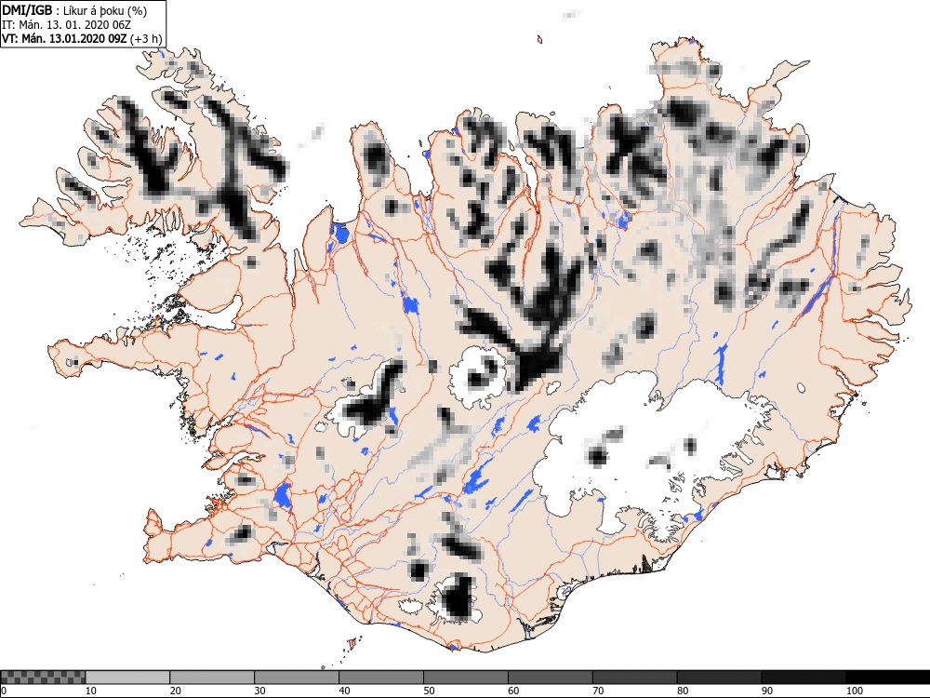Choose the 50–60% legend swatch
This screenshot has width=930, height=698.
click(x=466, y=678)
